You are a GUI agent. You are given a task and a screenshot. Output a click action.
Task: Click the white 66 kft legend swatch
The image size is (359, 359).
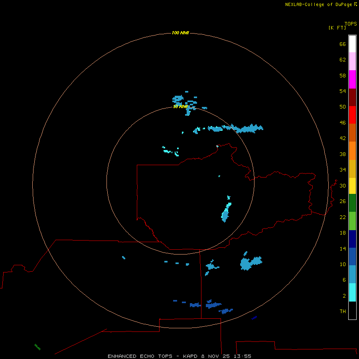pyautogui.click(x=352, y=44)
